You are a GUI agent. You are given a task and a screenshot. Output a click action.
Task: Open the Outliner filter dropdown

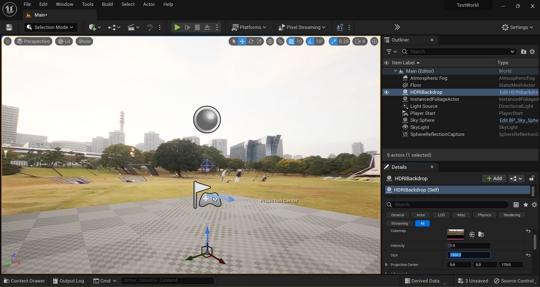[x=391, y=52]
